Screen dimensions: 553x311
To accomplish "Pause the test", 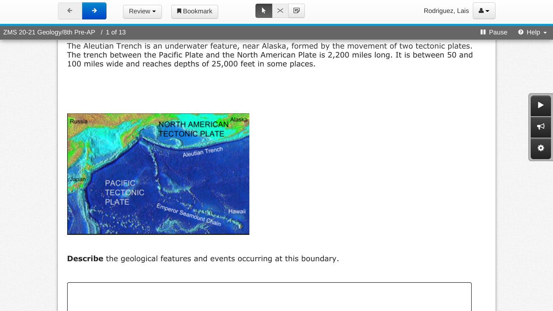I will 494,32.
